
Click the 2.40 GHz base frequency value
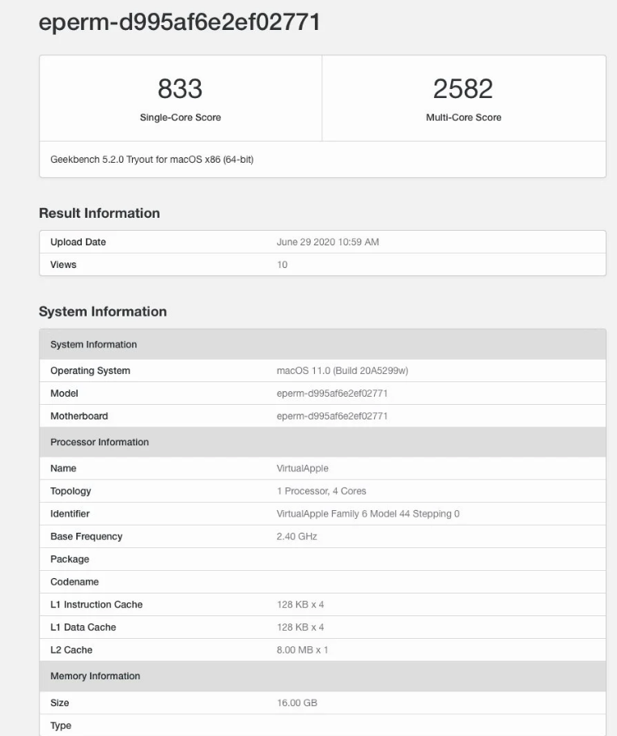(296, 536)
